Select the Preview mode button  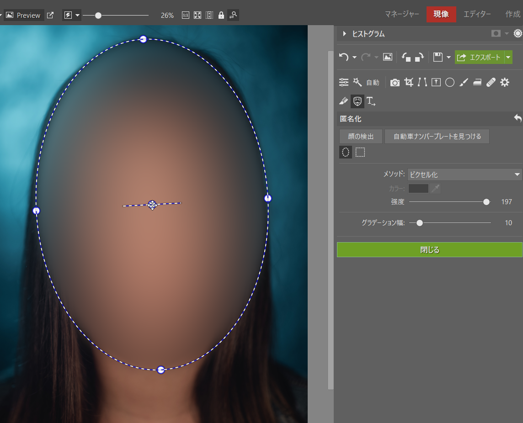click(24, 15)
